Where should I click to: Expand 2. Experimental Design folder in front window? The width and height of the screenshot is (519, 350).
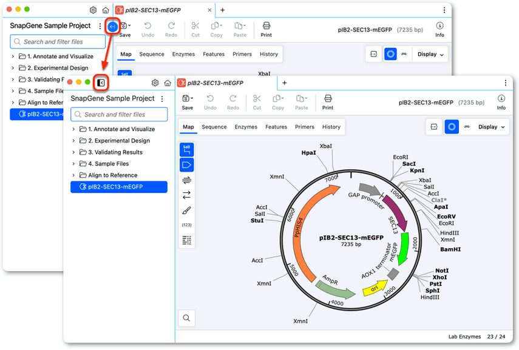click(73, 141)
